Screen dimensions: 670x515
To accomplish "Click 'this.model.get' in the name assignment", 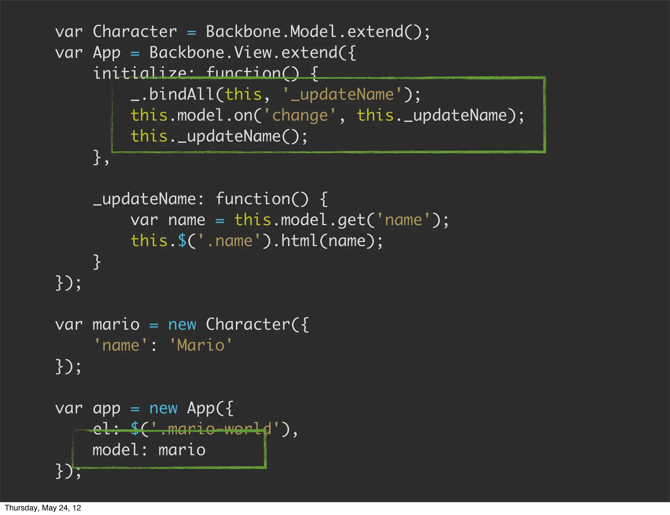I will coord(299,220).
